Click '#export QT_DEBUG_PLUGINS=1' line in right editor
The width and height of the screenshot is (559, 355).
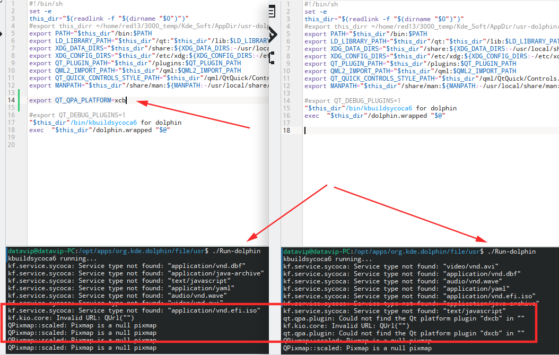point(353,101)
